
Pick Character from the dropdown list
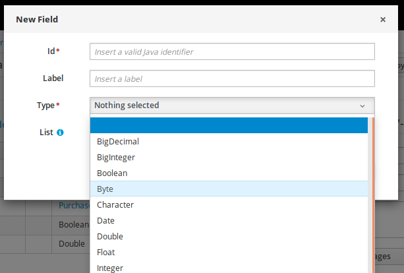click(x=115, y=205)
